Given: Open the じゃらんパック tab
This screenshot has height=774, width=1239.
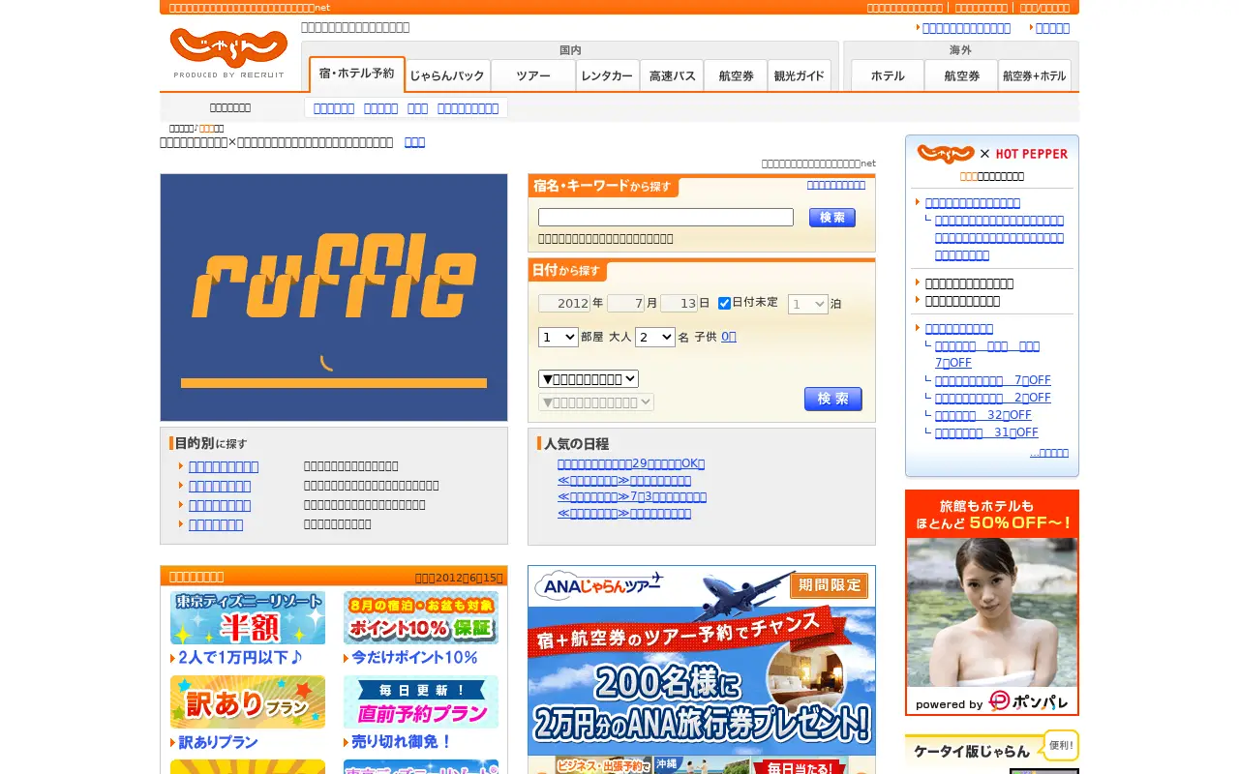Looking at the screenshot, I should click(x=447, y=75).
